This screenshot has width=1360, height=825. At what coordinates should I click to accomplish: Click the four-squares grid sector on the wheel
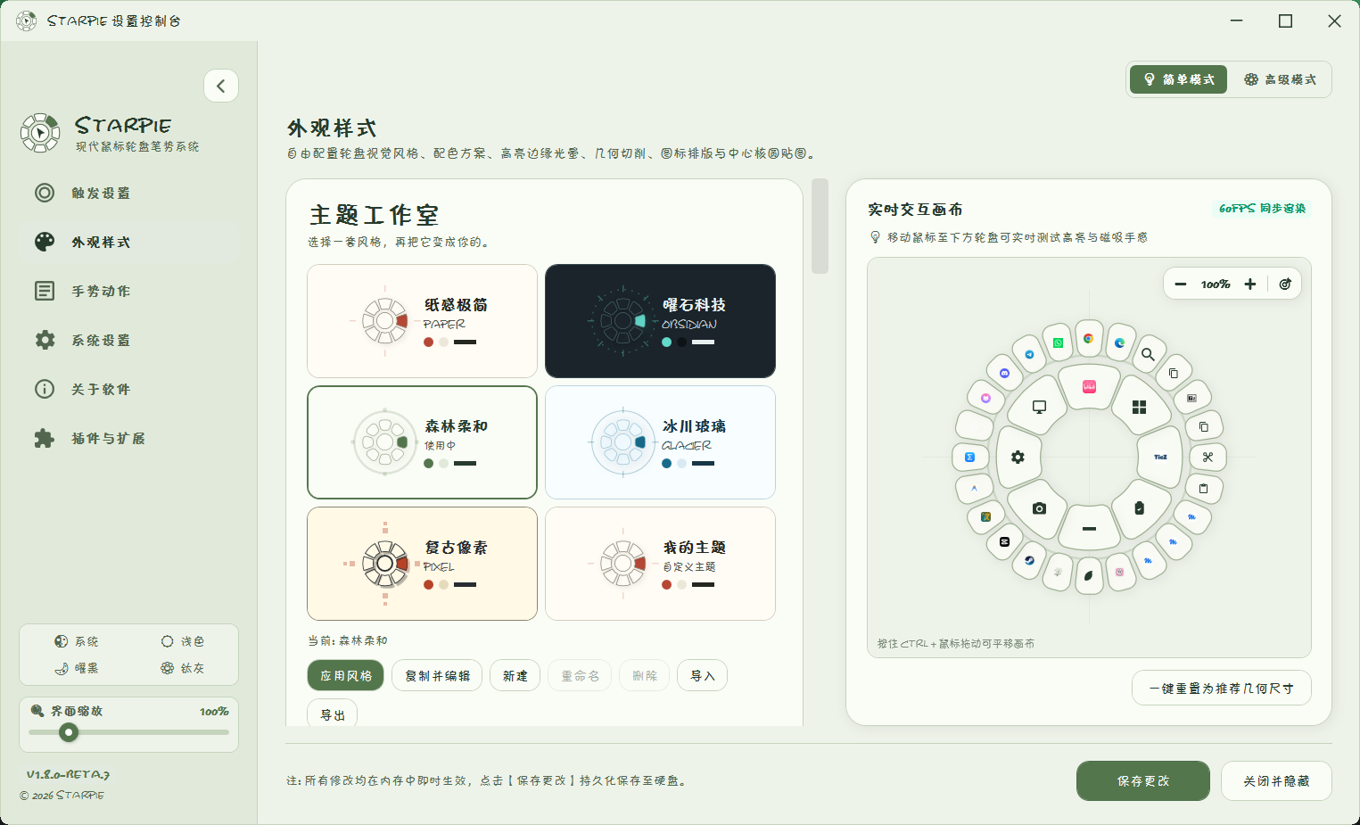pyautogui.click(x=1139, y=407)
